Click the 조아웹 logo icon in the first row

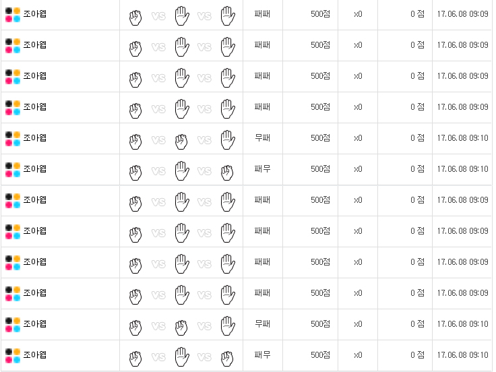tap(13, 13)
